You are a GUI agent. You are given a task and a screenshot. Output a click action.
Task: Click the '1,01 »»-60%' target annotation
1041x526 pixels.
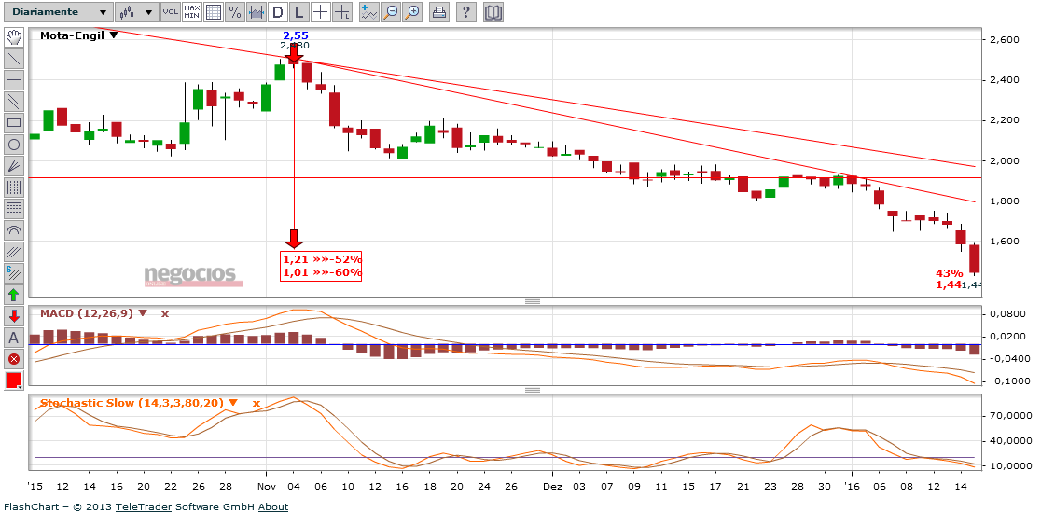322,272
